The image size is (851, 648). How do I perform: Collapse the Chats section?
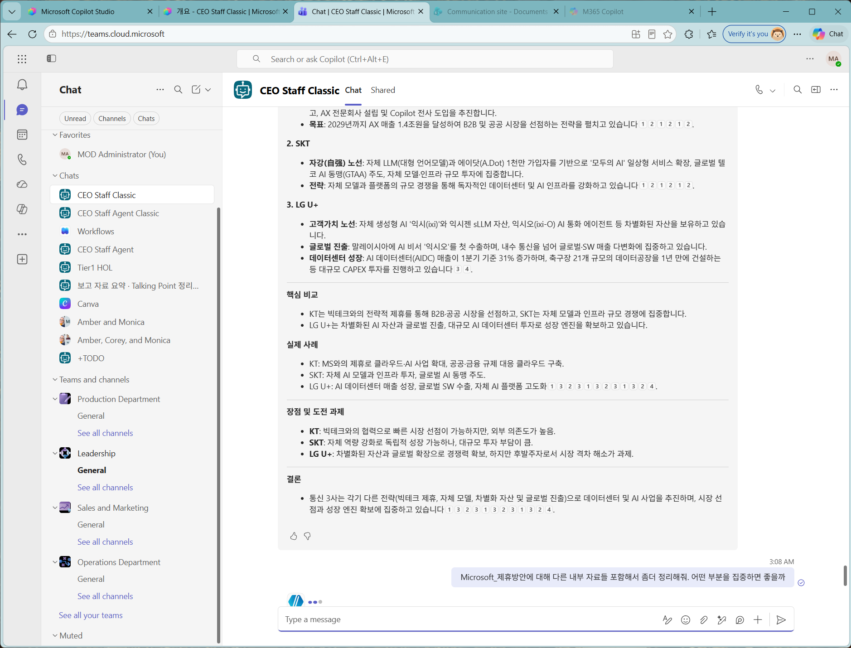click(55, 176)
